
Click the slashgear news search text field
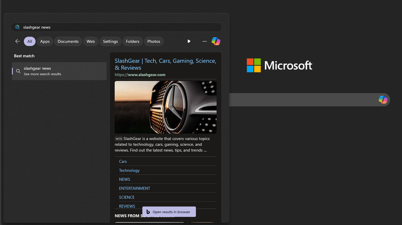(x=119, y=27)
